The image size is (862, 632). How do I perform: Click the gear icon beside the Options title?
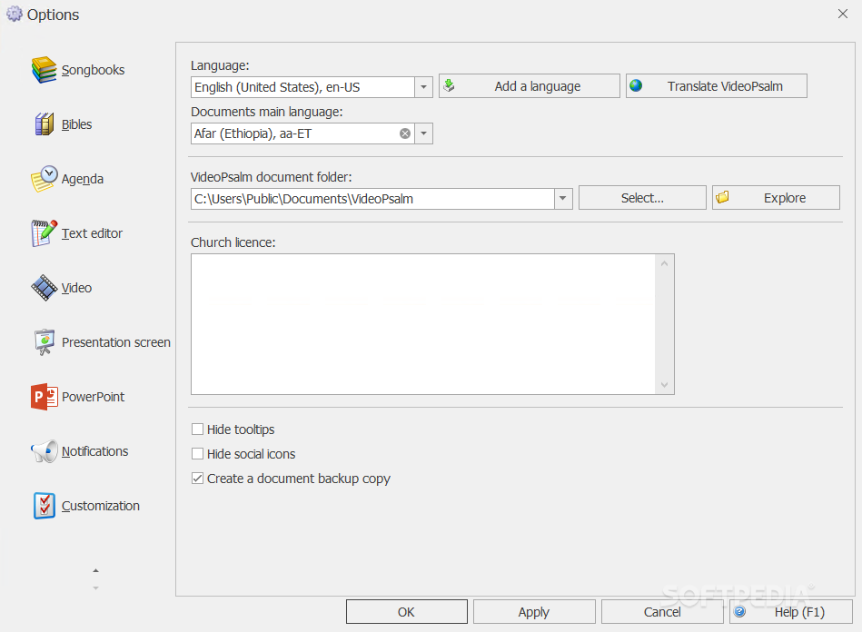pos(15,15)
